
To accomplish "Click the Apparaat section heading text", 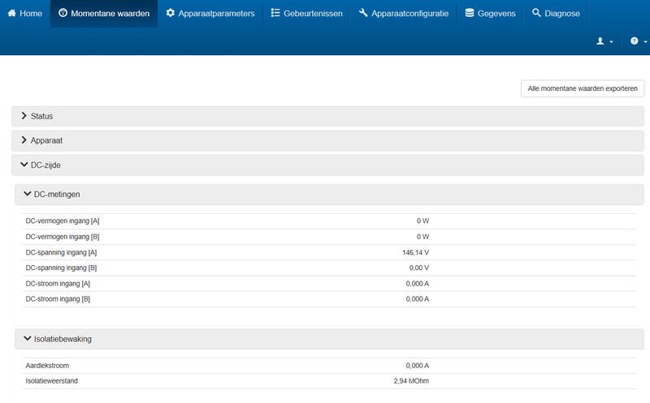I will 46,140.
